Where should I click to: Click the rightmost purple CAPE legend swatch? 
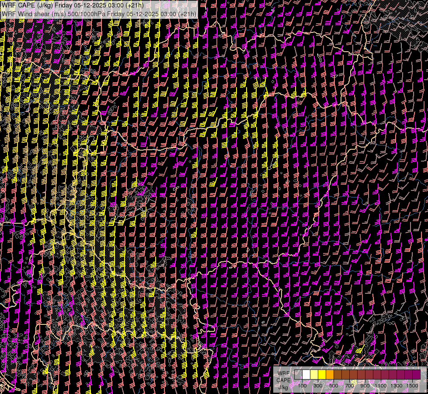click(x=416, y=375)
